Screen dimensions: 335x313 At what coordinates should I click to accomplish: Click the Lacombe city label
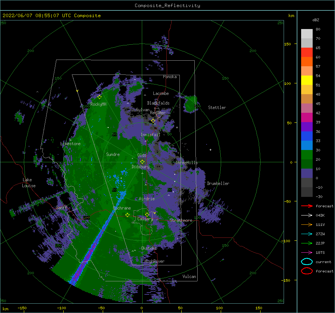click(161, 93)
